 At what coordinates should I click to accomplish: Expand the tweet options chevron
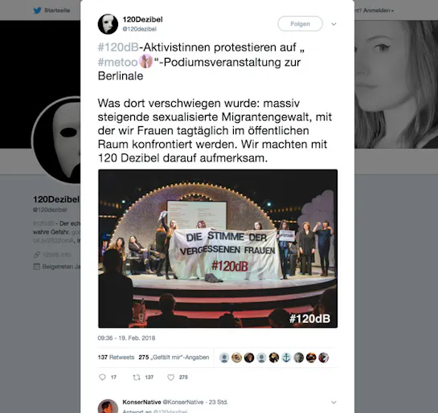pyautogui.click(x=334, y=24)
